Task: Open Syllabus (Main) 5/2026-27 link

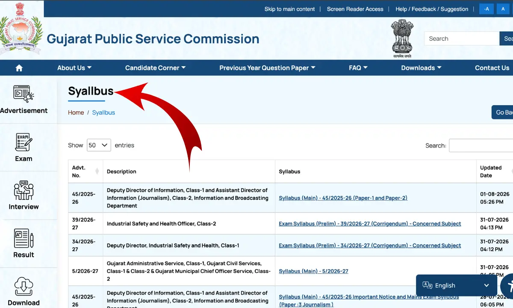Action: coord(313,271)
